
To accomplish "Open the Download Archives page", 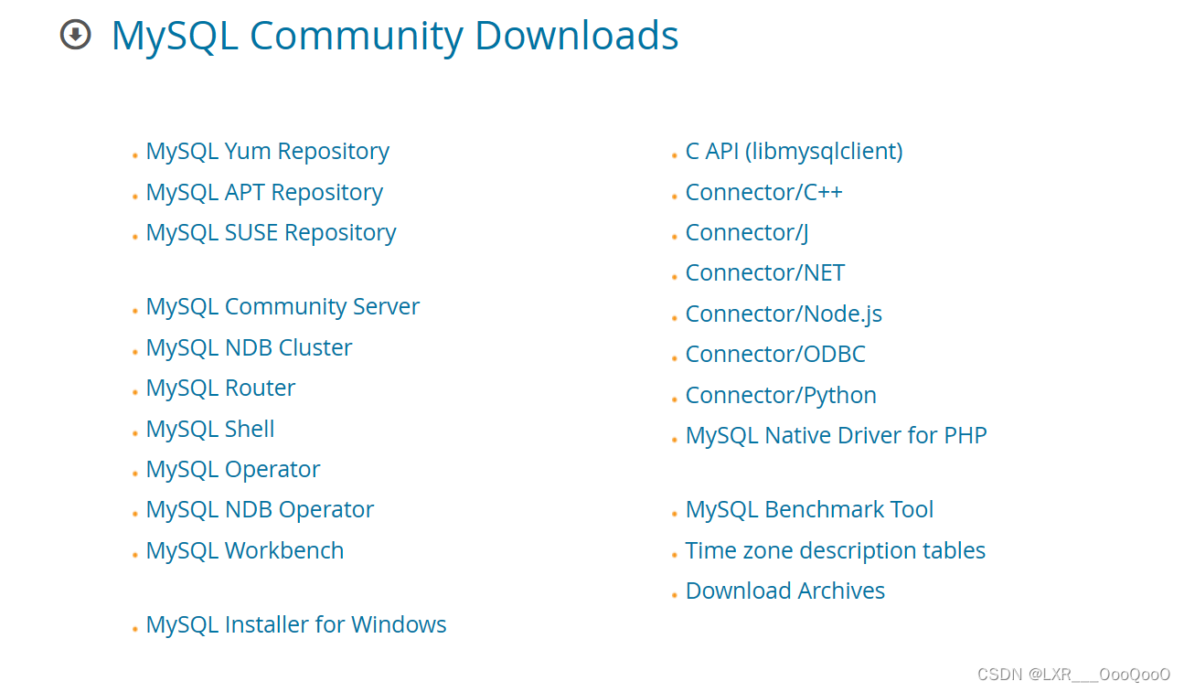I will point(784,591).
